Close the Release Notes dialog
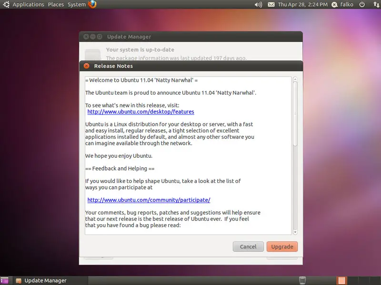 coord(87,66)
